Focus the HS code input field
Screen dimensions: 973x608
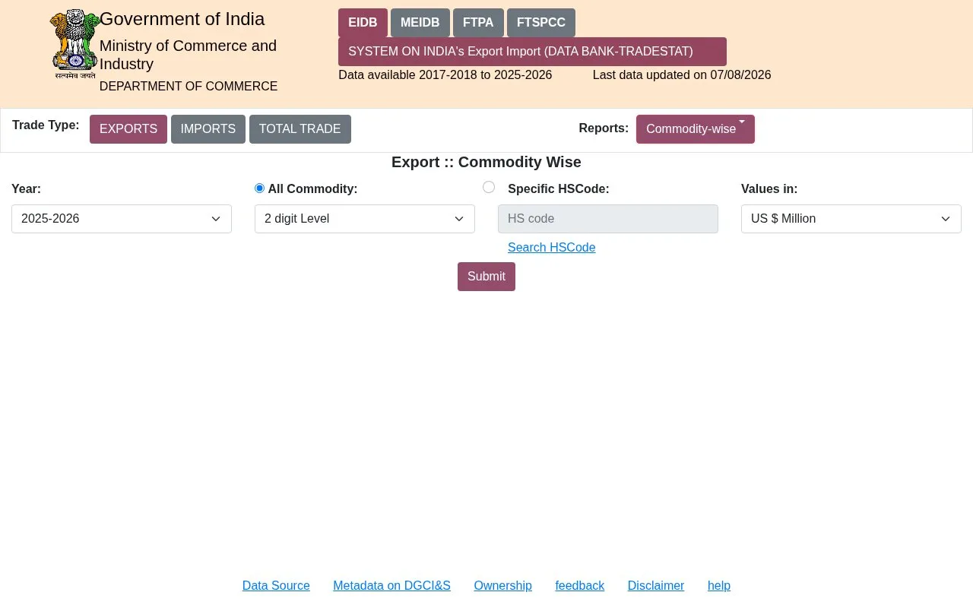(x=608, y=219)
